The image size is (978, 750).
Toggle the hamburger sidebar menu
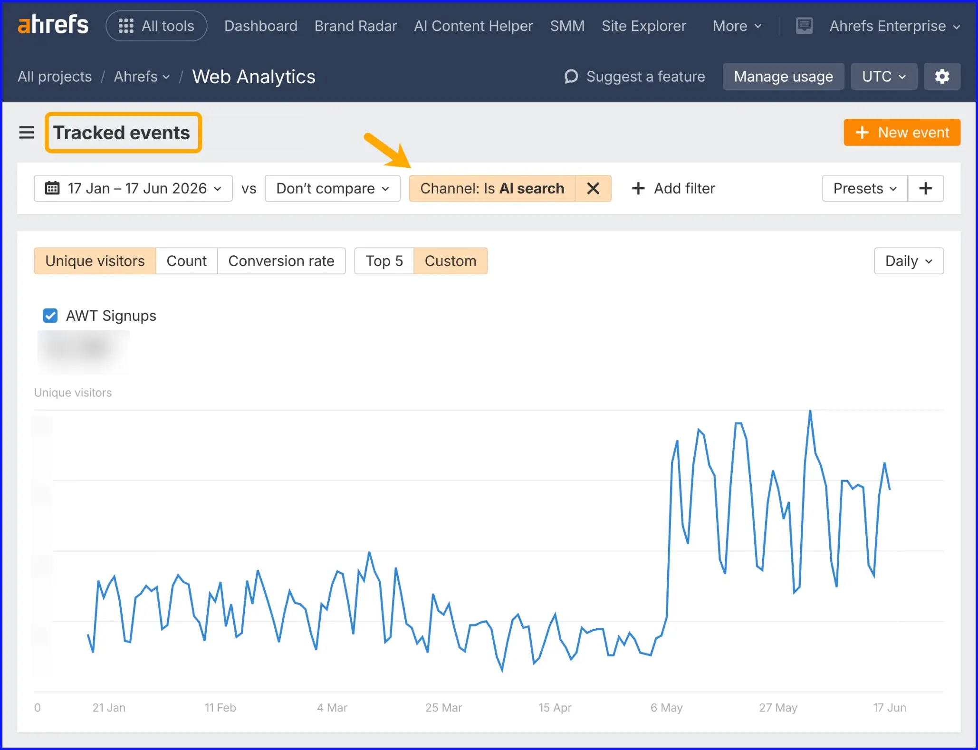(27, 133)
